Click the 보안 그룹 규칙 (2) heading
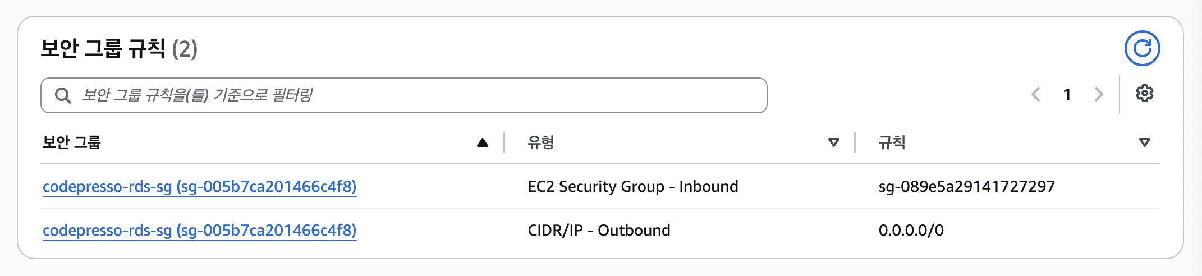This screenshot has width=1202, height=276. click(119, 49)
